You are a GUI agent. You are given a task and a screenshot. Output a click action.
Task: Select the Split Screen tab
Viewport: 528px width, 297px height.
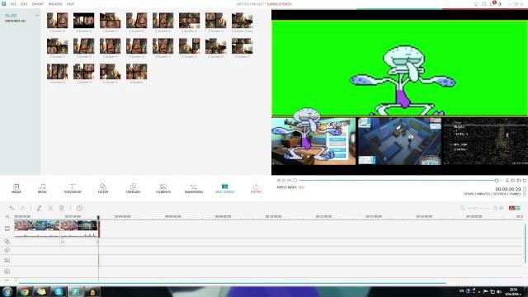tap(224, 188)
